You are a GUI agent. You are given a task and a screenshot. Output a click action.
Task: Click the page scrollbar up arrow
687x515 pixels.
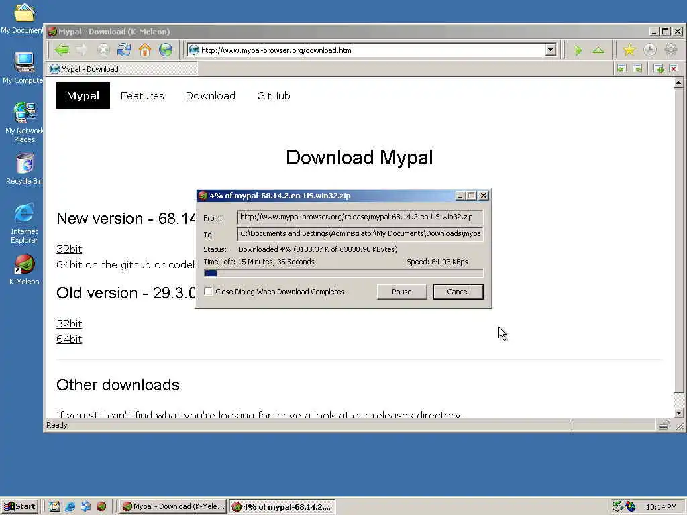pos(679,82)
